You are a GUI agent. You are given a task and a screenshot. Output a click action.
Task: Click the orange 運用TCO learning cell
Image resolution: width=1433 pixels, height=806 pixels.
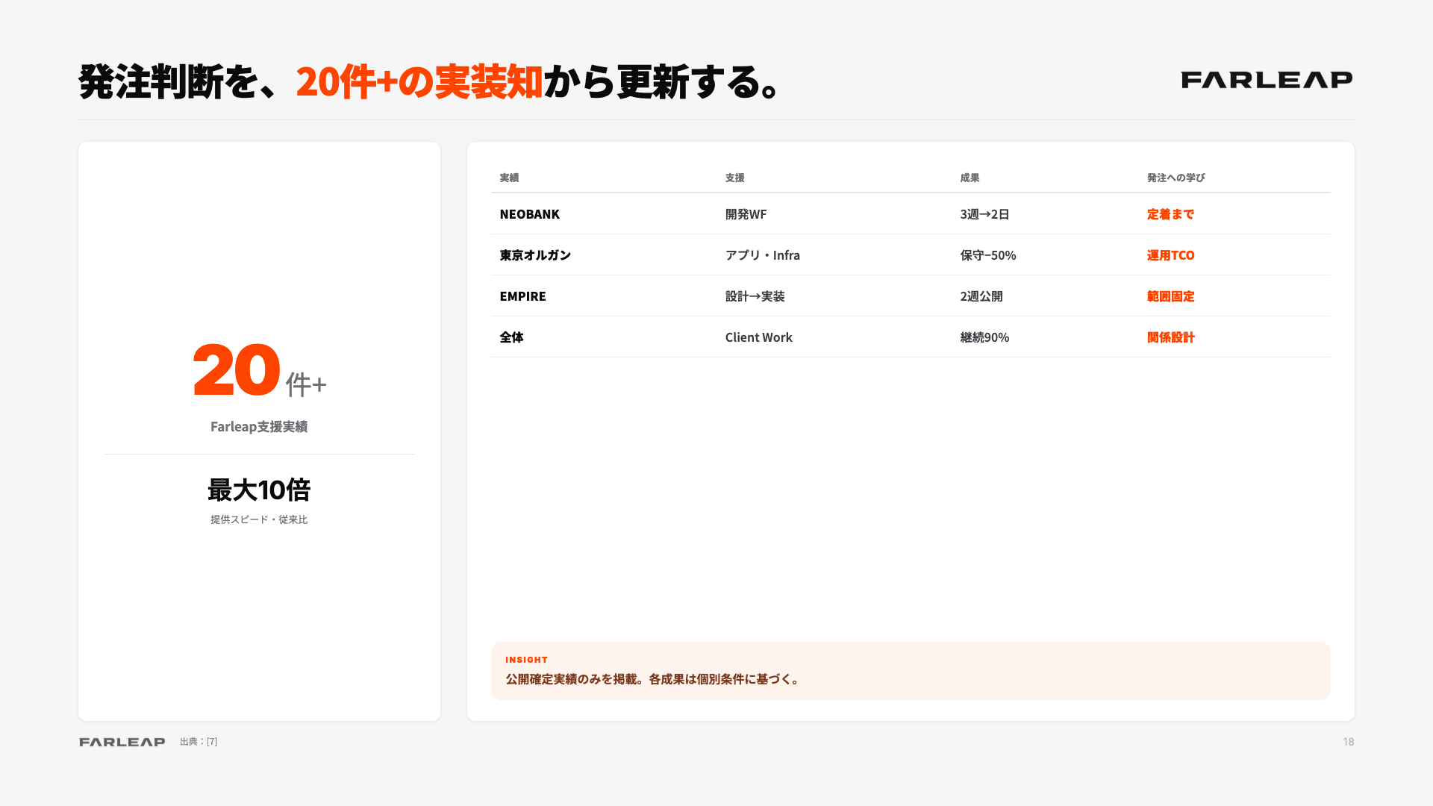click(1170, 255)
